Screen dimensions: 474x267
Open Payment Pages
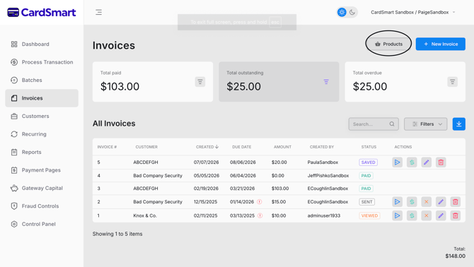click(x=42, y=170)
